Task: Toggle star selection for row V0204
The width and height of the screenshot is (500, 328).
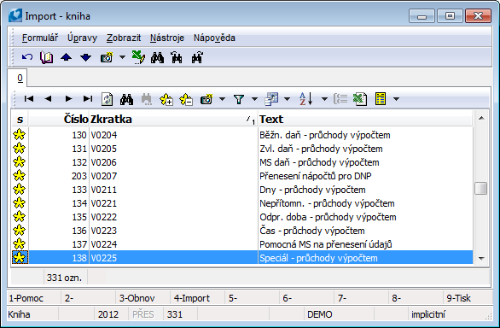Action: [19, 135]
